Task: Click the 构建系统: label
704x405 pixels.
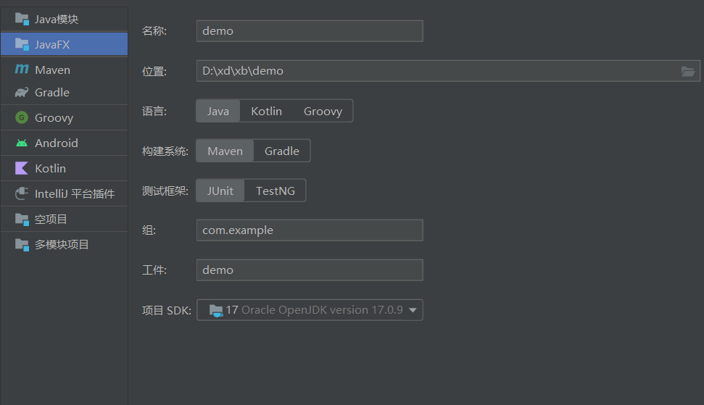Action: tap(165, 151)
